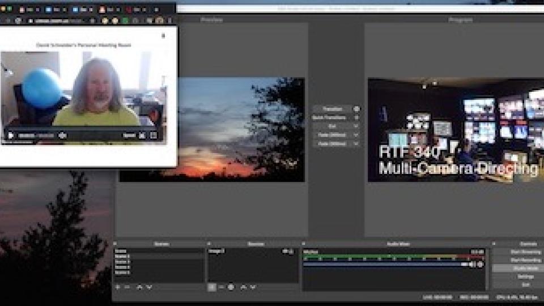The image size is (544, 306).
Task: Open the browser three-dot menu
Action: click(x=169, y=21)
